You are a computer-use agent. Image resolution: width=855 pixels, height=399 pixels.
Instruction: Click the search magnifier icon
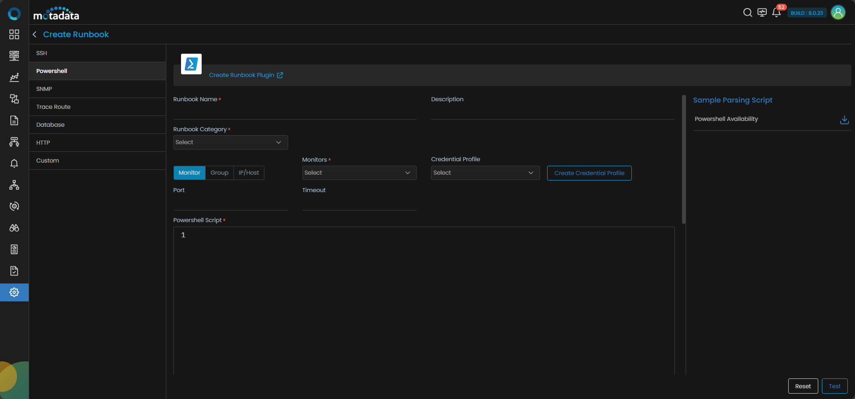[747, 13]
